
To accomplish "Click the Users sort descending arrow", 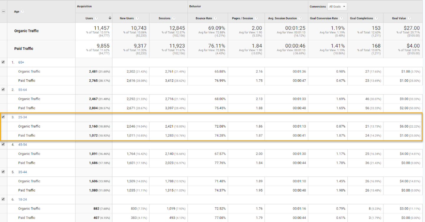I will (110, 18).
